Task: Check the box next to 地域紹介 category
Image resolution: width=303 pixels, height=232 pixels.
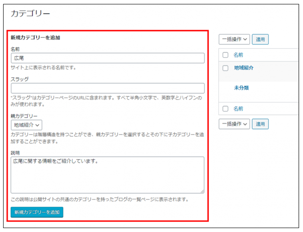Action: (x=225, y=68)
